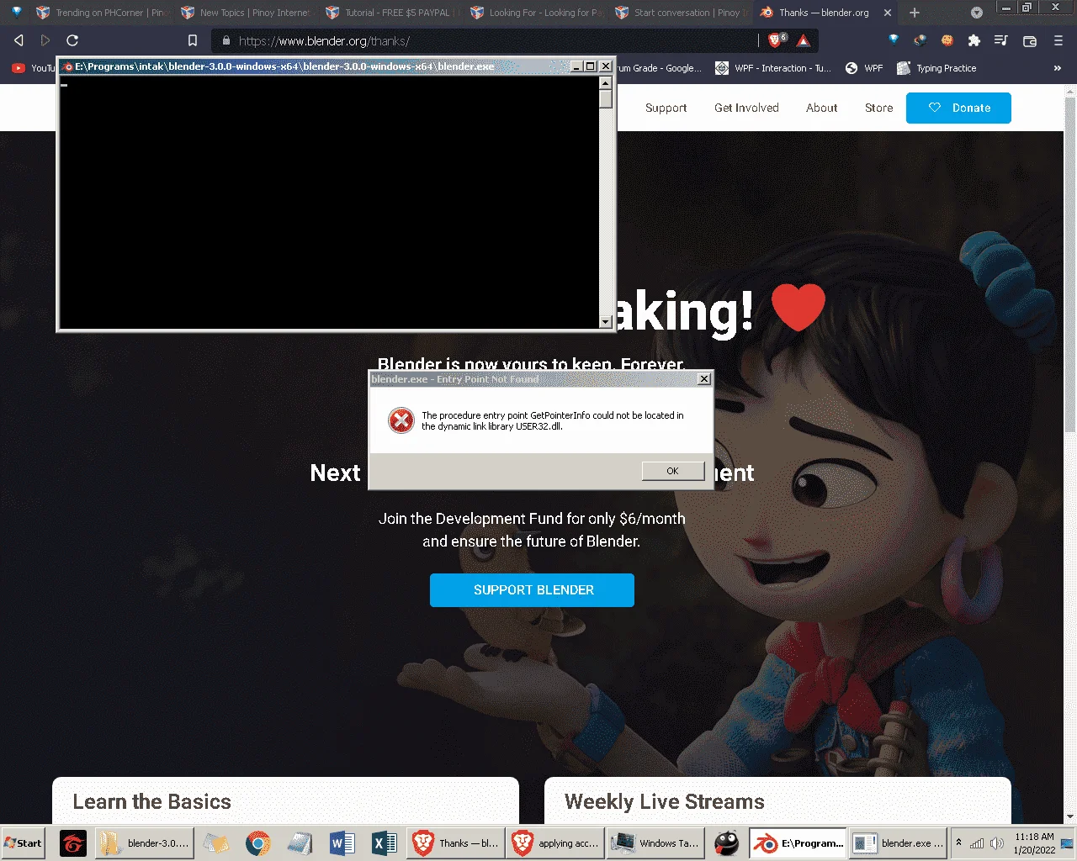
Task: Click the network signal tray icon
Action: [x=977, y=843]
